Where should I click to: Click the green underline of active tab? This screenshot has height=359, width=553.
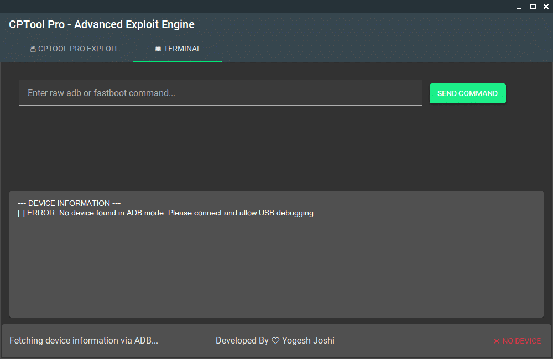pos(177,61)
